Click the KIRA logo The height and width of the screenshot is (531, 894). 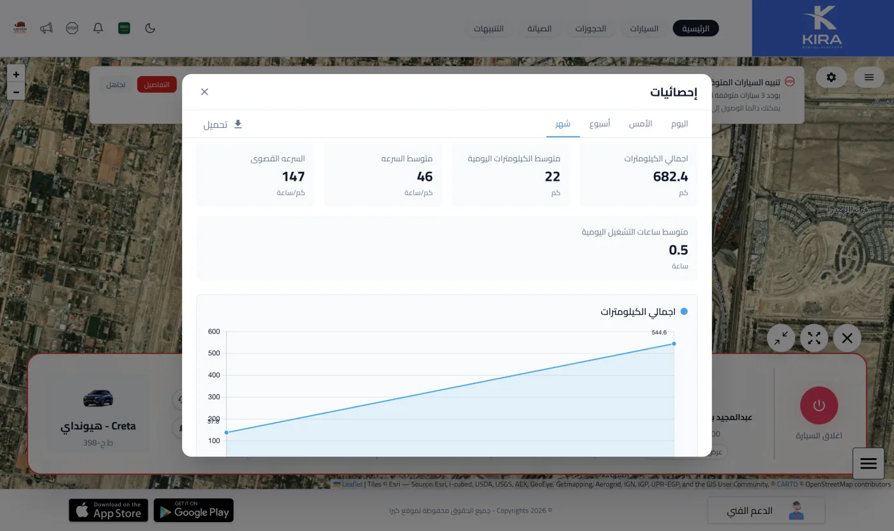pyautogui.click(x=822, y=28)
